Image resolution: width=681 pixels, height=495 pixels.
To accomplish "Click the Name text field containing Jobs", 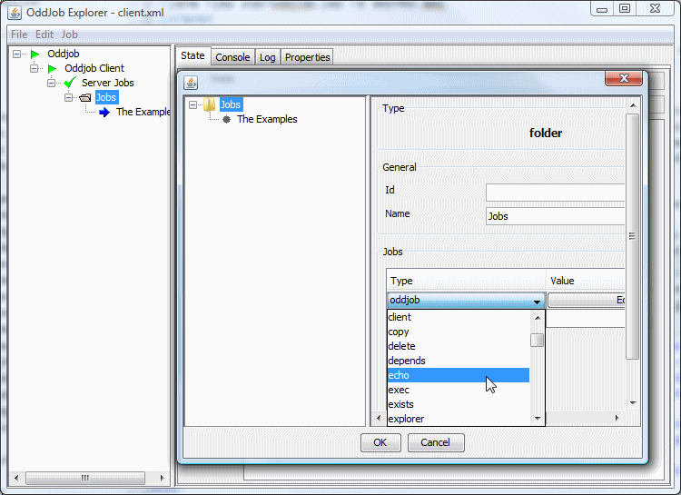I will click(x=555, y=216).
